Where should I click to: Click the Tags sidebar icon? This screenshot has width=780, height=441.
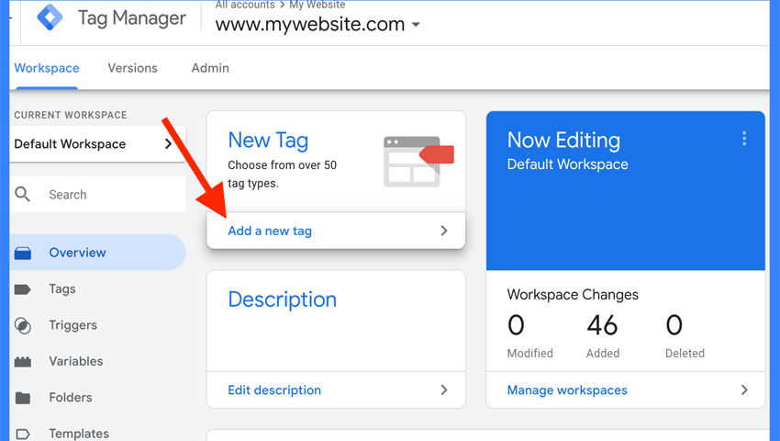(23, 289)
